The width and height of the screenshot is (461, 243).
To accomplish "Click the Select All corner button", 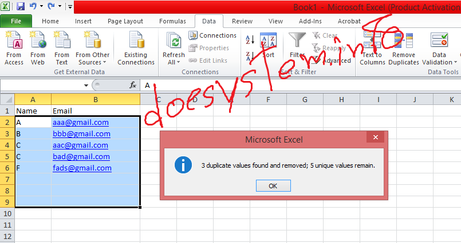I will click(7, 100).
